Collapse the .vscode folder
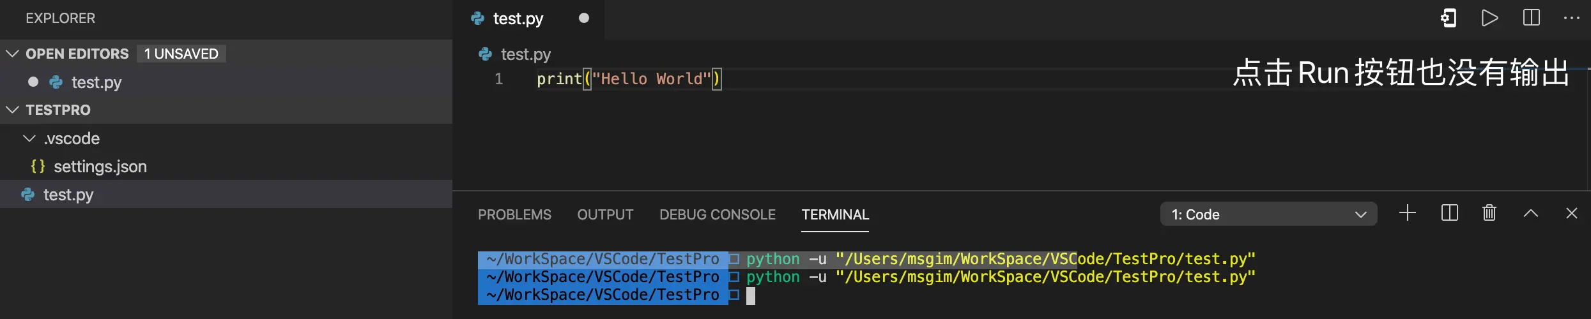The height and width of the screenshot is (319, 1591). 29,138
